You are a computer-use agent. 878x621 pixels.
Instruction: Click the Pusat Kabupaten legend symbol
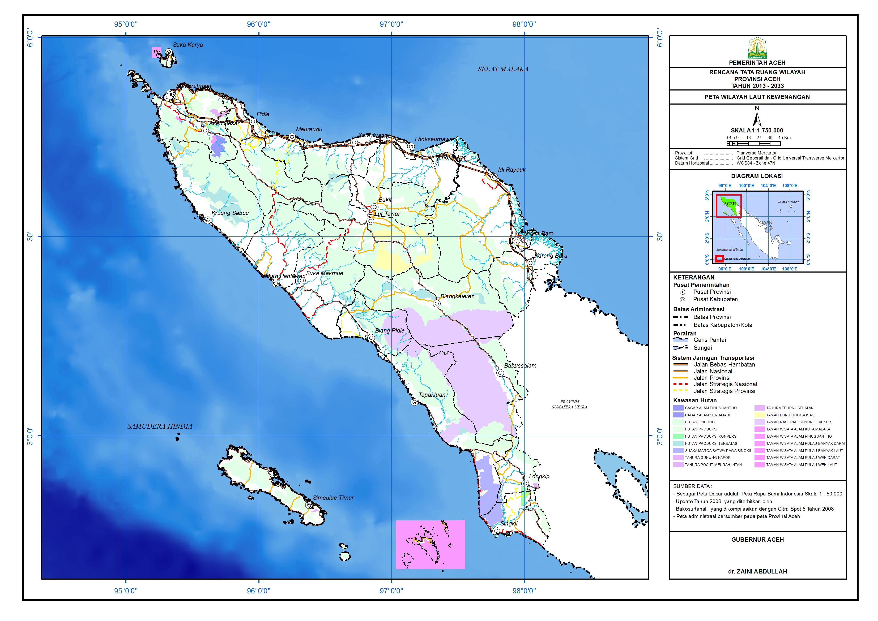pyautogui.click(x=683, y=300)
